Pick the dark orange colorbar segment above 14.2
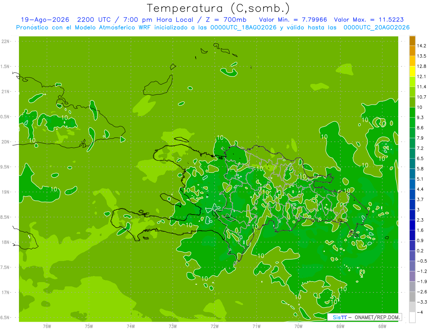This screenshot has height=331, width=429. click(412, 41)
